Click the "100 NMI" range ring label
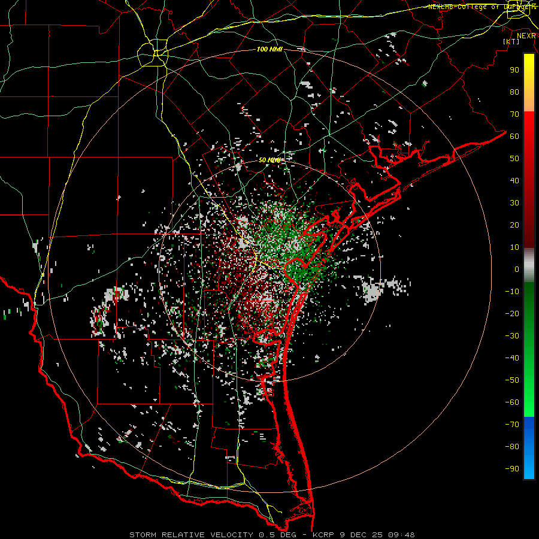Viewport: 539px width, 539px height. pyautogui.click(x=269, y=50)
